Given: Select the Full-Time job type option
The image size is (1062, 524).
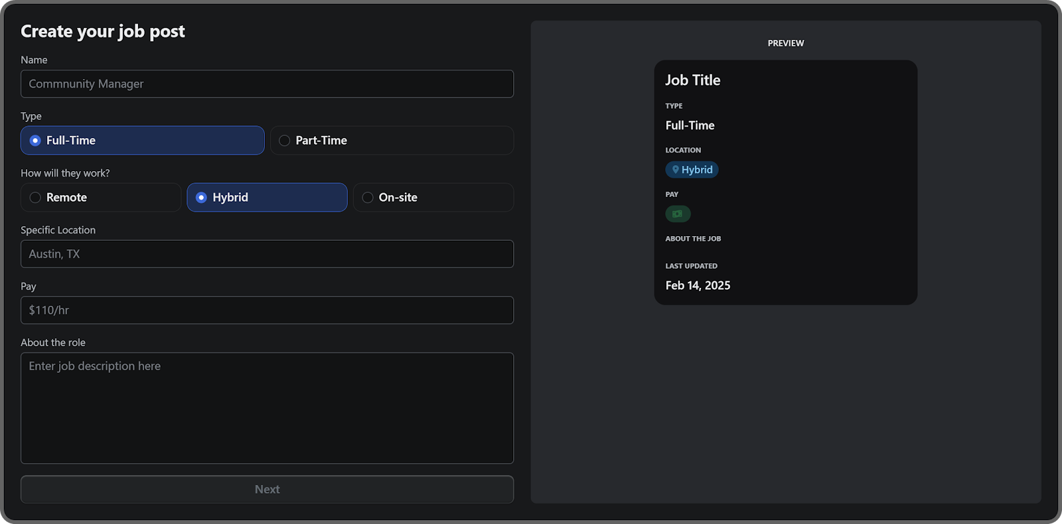Looking at the screenshot, I should [143, 141].
